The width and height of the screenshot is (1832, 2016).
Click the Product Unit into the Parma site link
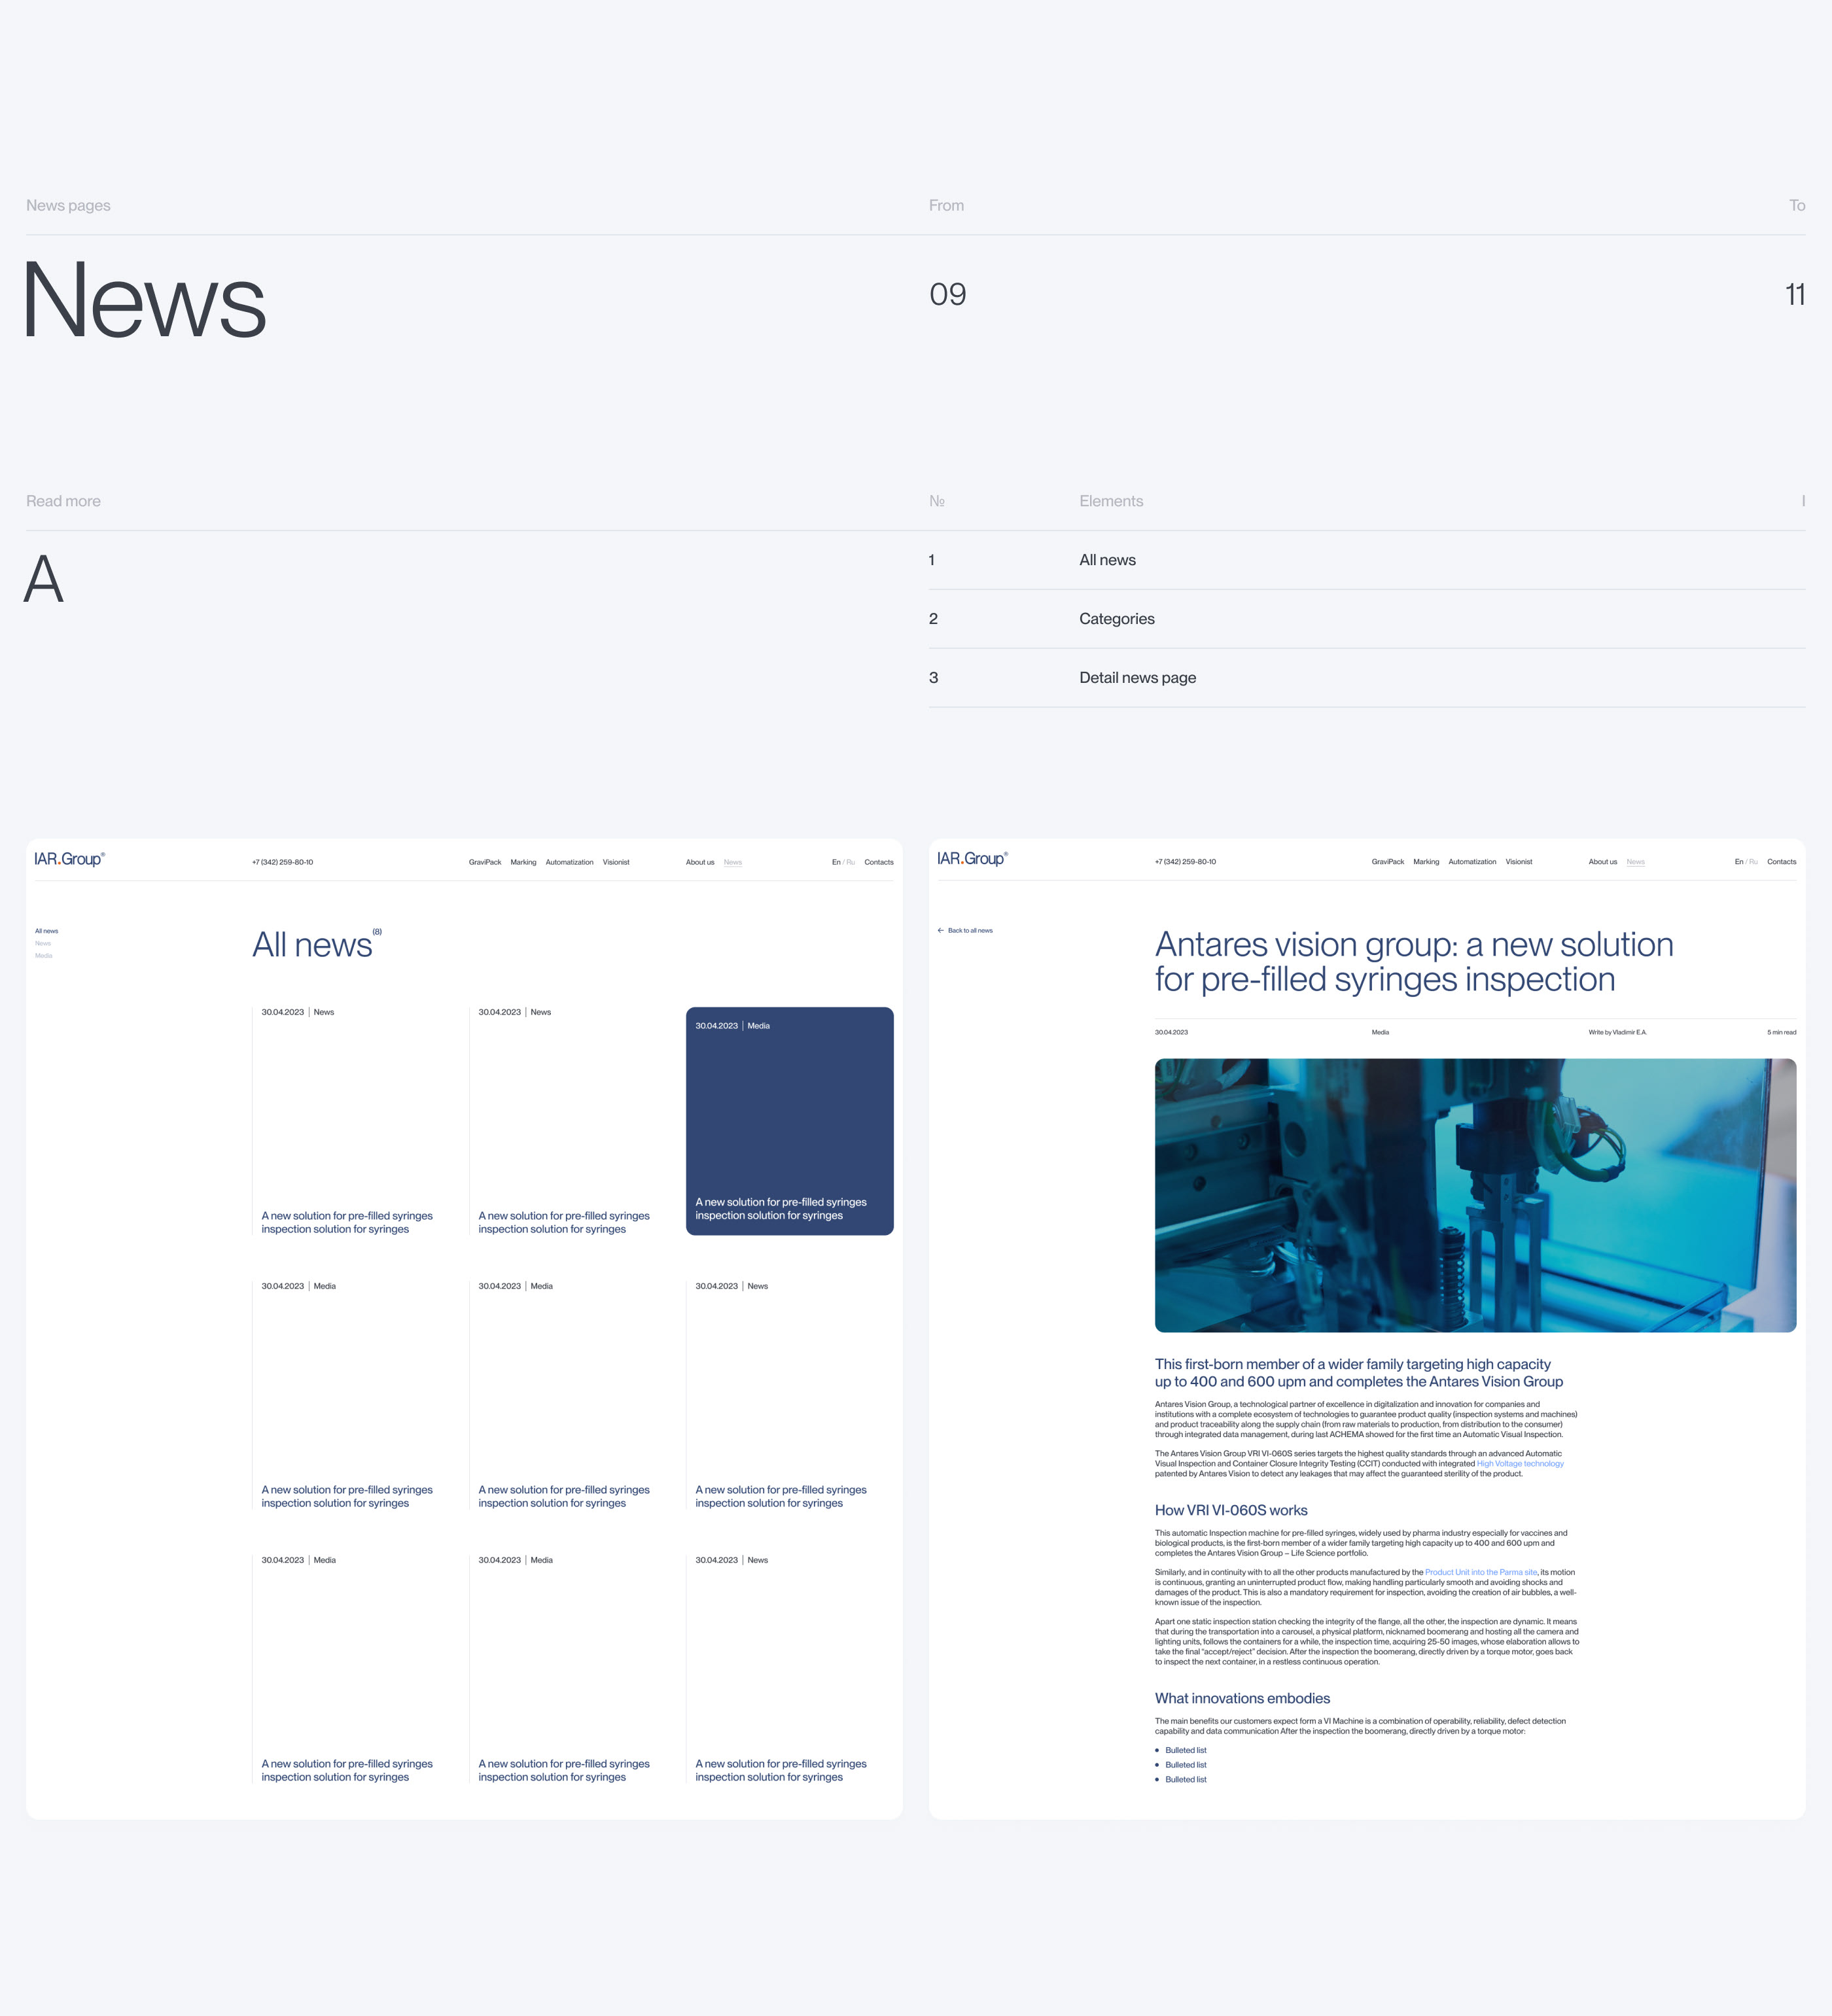click(x=1481, y=1571)
